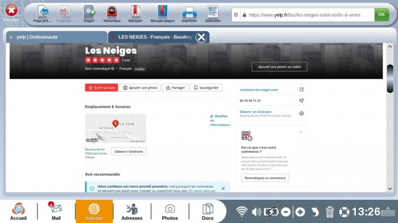
Task: Open Accueil in bottom bar
Action: (x=18, y=211)
